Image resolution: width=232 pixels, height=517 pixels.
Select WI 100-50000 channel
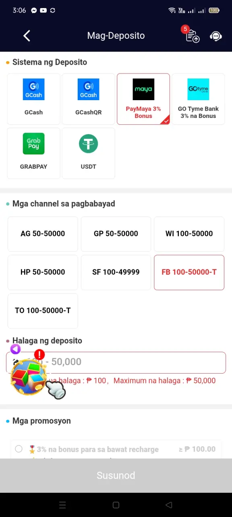pos(189,234)
